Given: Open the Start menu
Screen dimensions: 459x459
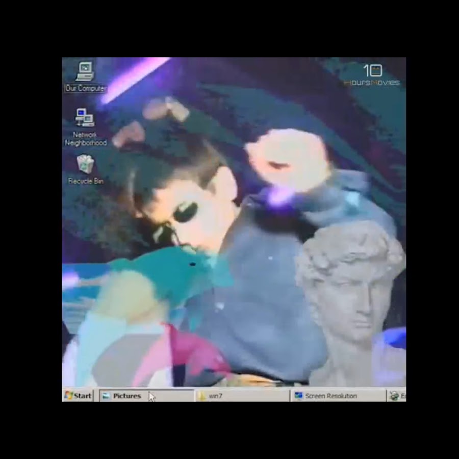Looking at the screenshot, I should (78, 396).
